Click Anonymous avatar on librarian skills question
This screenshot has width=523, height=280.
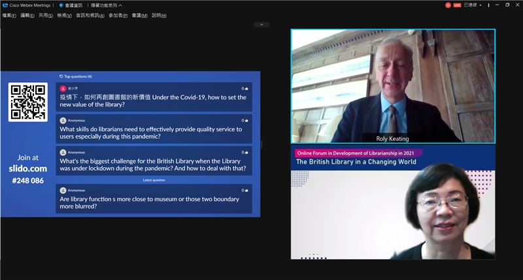63,121
